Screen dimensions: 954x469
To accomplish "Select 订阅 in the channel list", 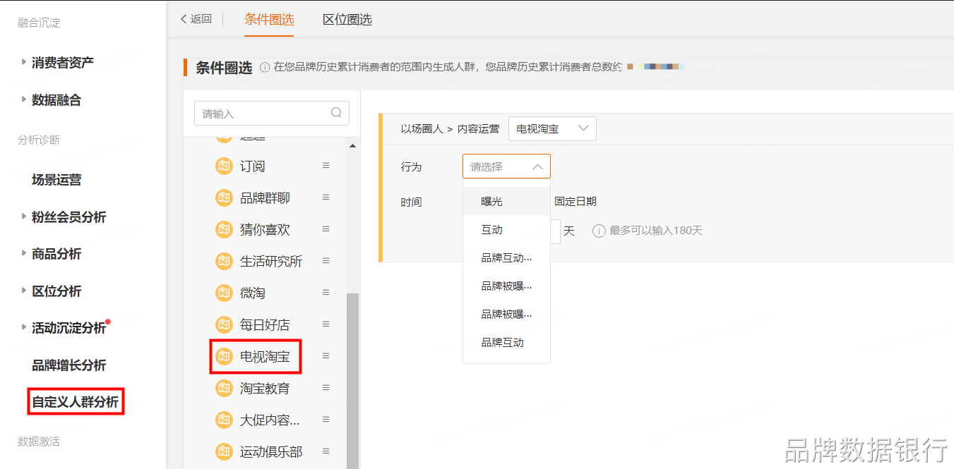I will tap(253, 166).
